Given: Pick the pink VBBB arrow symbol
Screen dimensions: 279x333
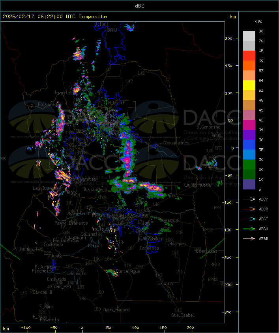Looking at the screenshot, I should (249, 238).
